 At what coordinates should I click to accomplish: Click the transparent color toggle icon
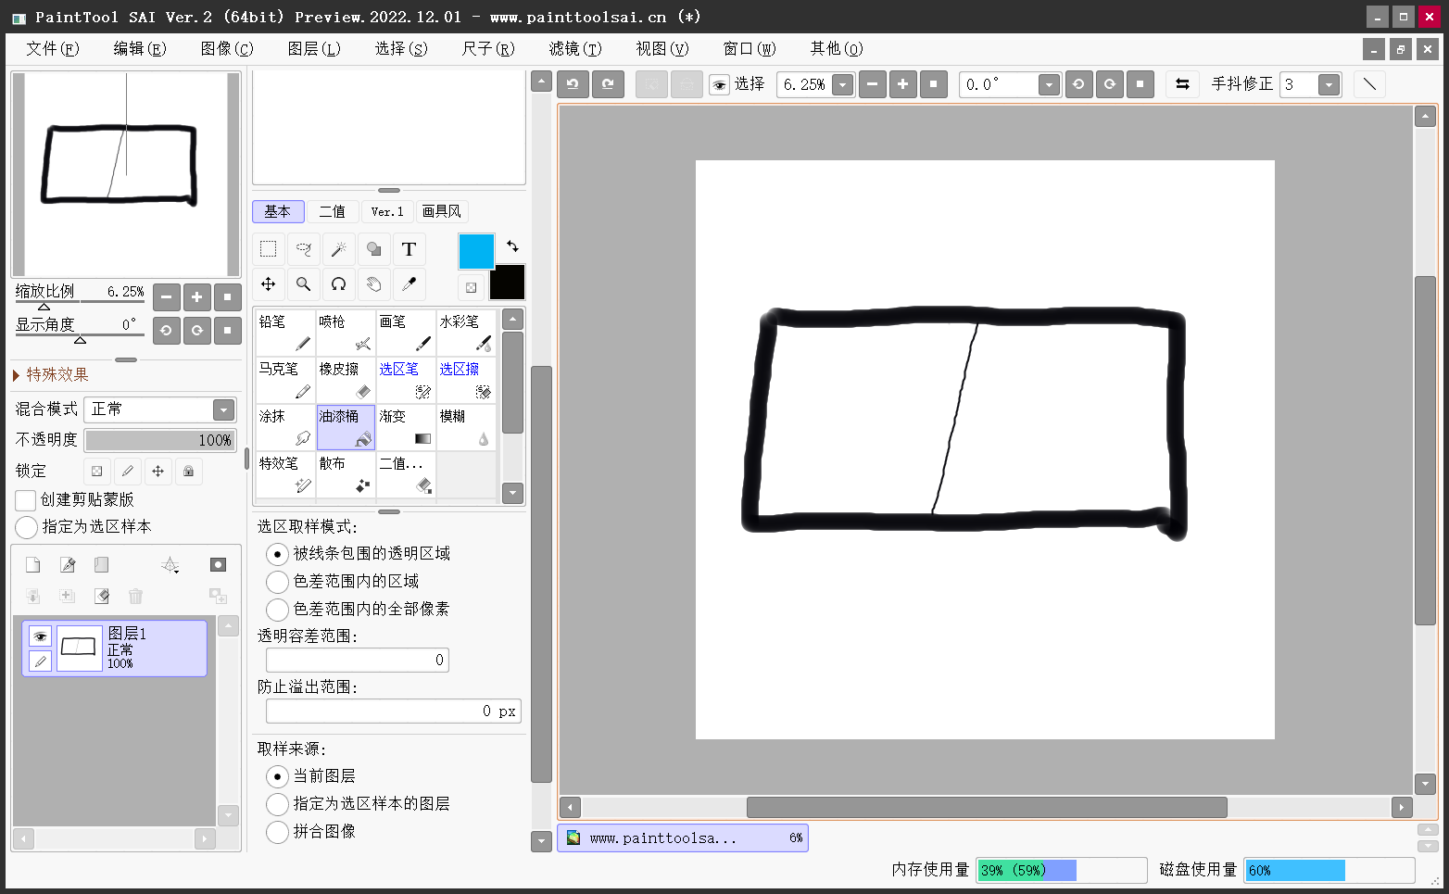pyautogui.click(x=472, y=287)
